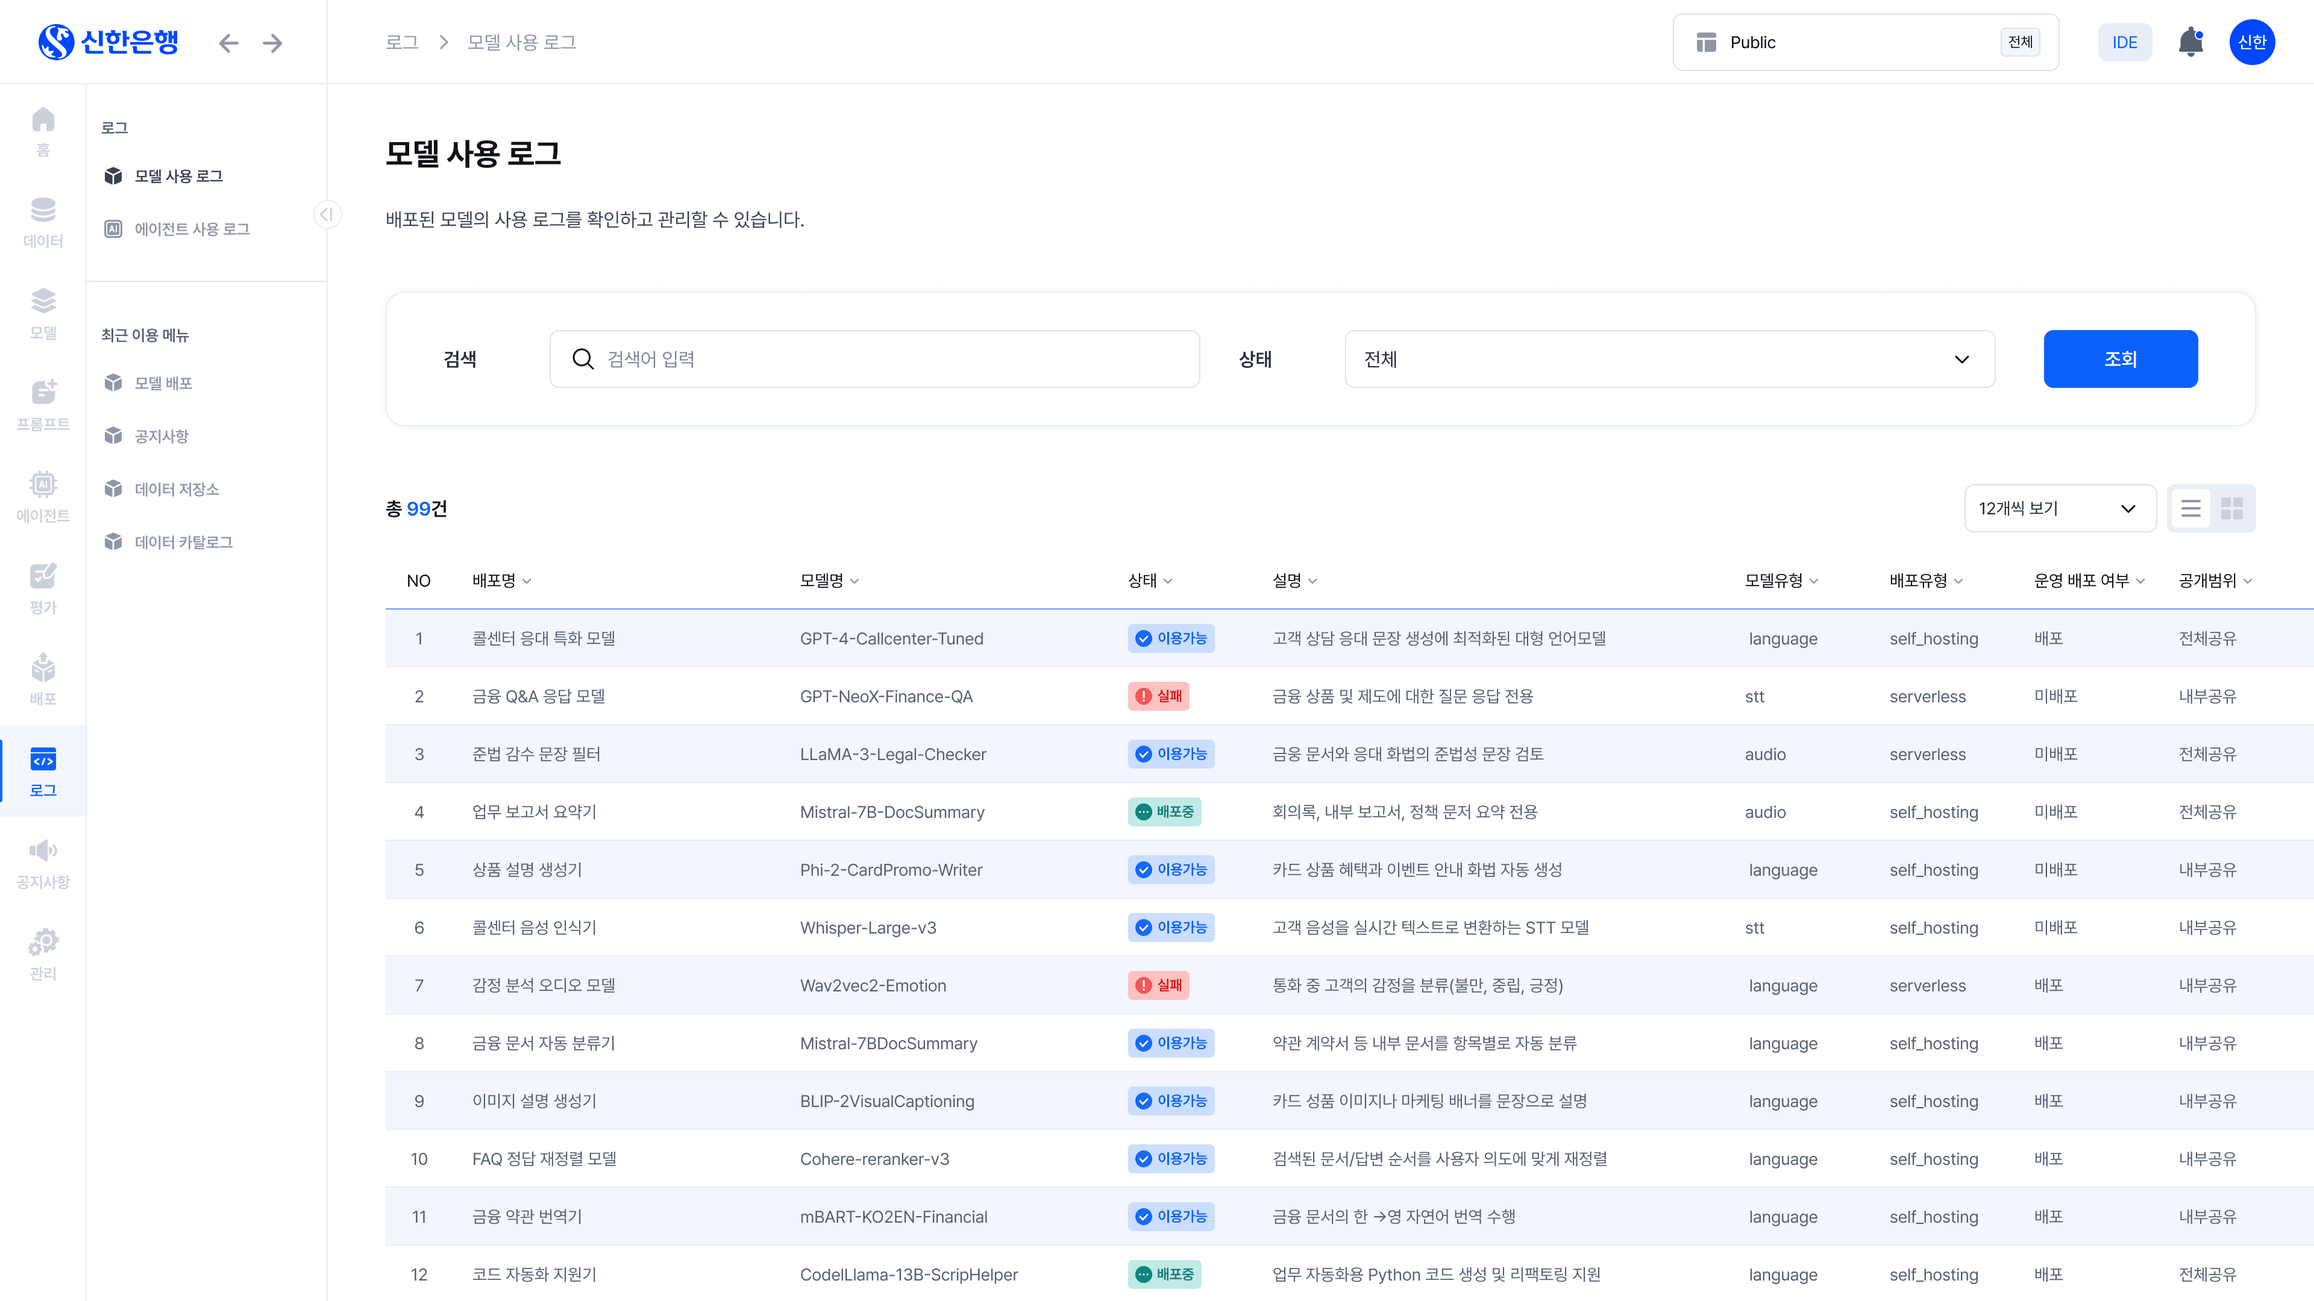Toggle the IDE mode button
The height and width of the screenshot is (1301, 2314).
2124,42
